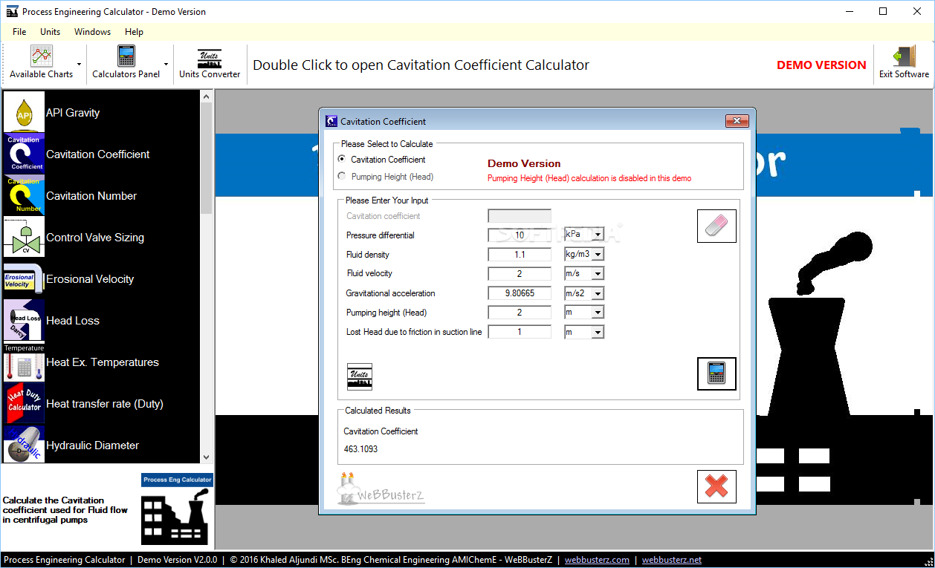Open the File menu

(19, 32)
